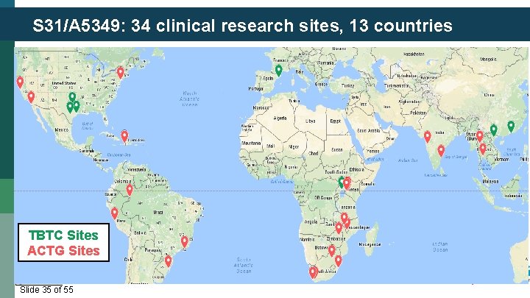The width and height of the screenshot is (530, 298).
Task: Click the 'Algeria' map label
Action: pyautogui.click(x=280, y=118)
